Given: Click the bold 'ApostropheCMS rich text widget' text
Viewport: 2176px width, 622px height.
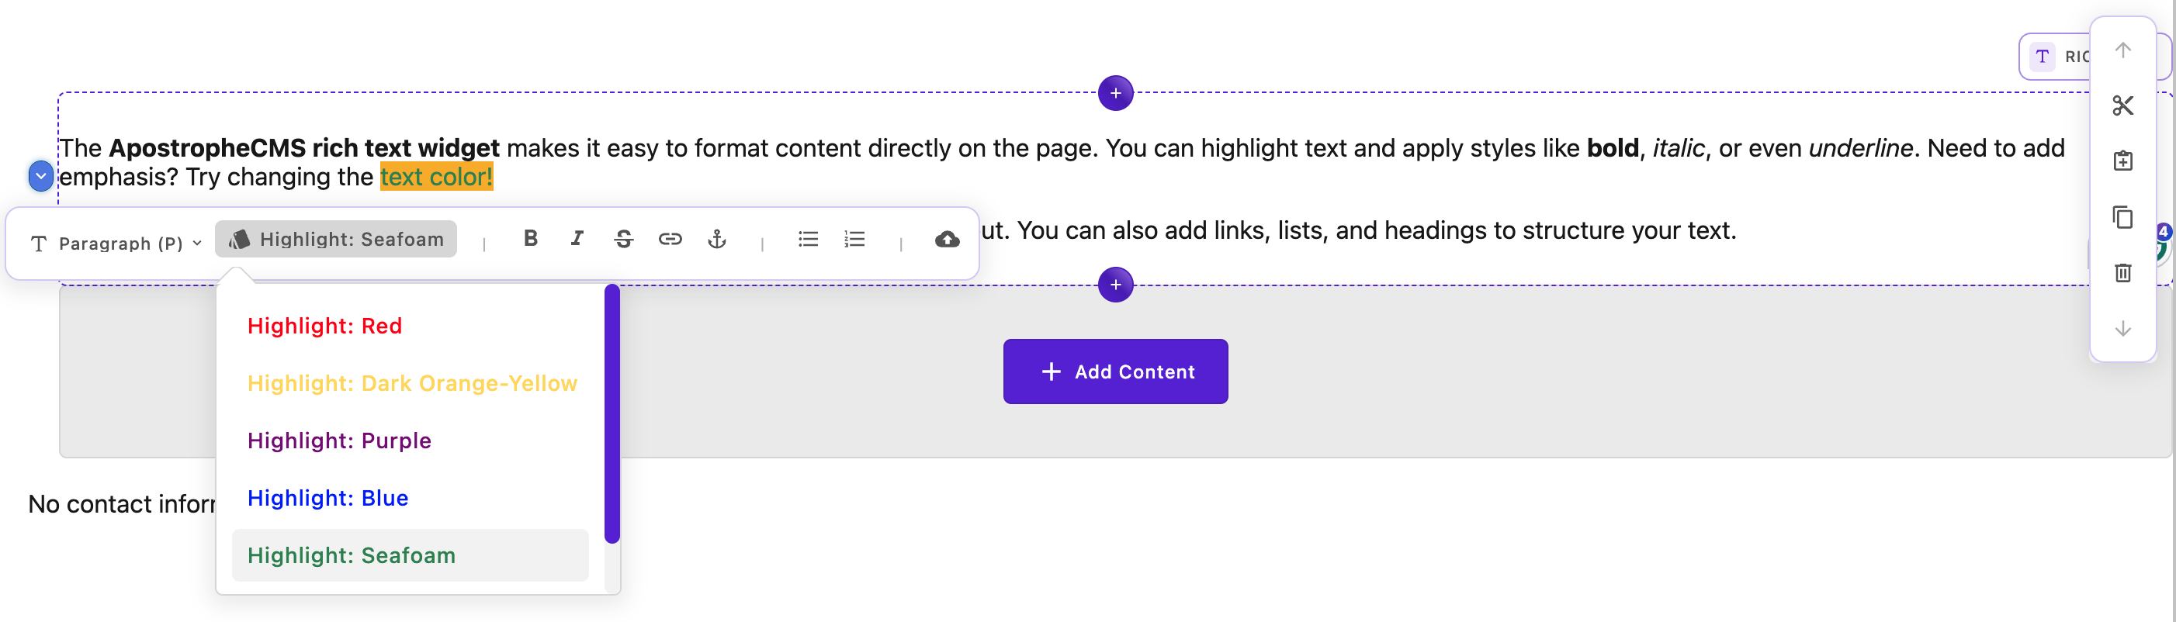Looking at the screenshot, I should coord(304,147).
